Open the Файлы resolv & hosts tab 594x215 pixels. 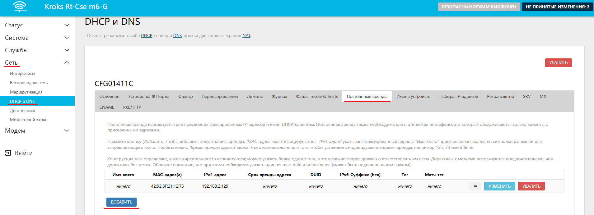click(x=317, y=96)
